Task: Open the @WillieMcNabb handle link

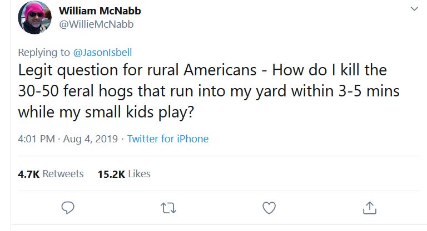Action: [96, 24]
